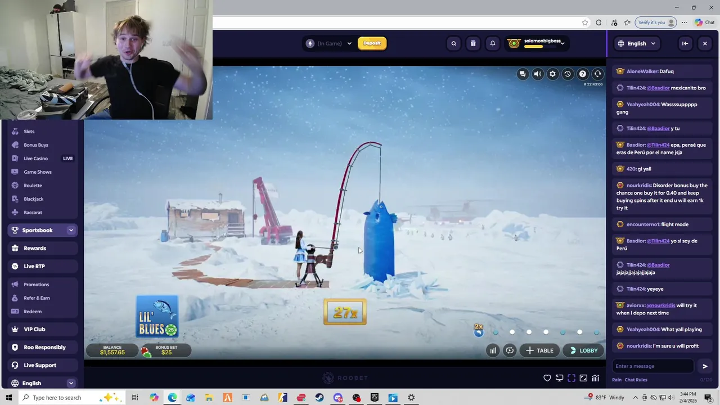This screenshot has height=405, width=720.
Task: Open Redeem in the sidebar
Action: (43, 312)
